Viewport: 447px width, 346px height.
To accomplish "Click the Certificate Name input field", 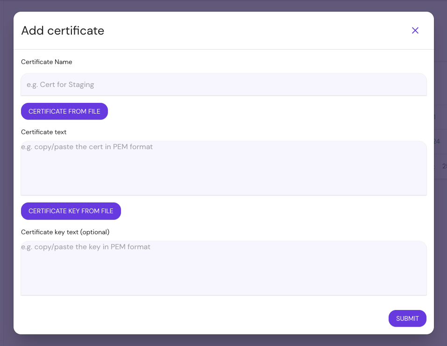I will (223, 85).
